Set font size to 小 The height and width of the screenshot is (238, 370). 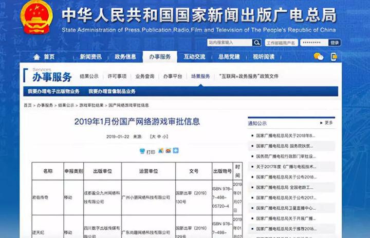point(164,136)
